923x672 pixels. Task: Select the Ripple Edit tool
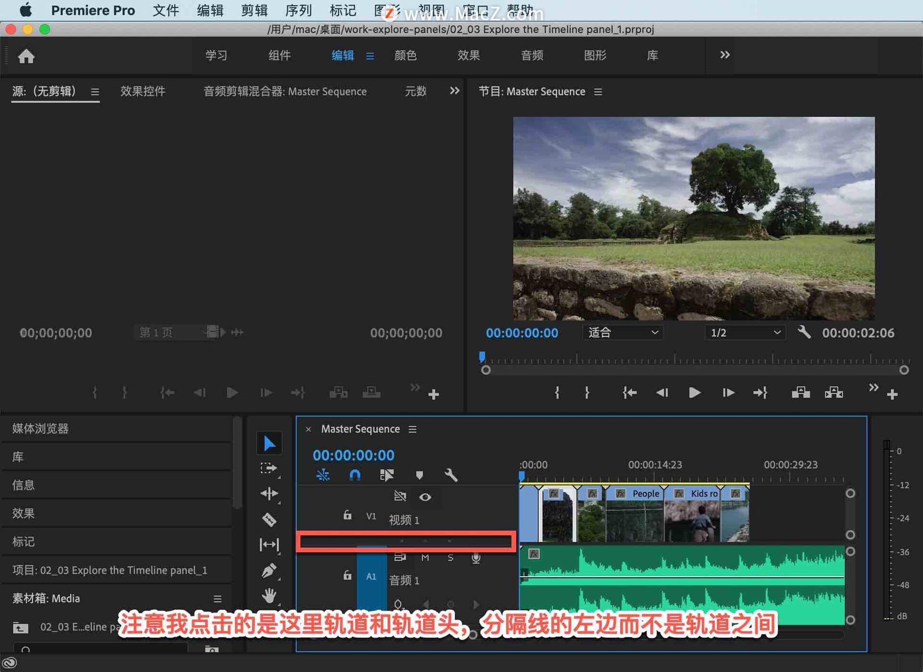[x=269, y=494]
